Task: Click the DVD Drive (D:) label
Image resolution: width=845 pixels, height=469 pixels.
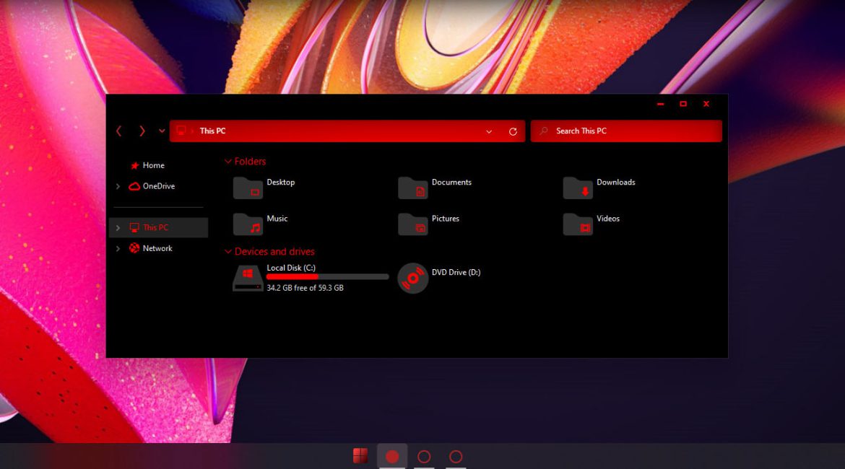Action: tap(456, 273)
